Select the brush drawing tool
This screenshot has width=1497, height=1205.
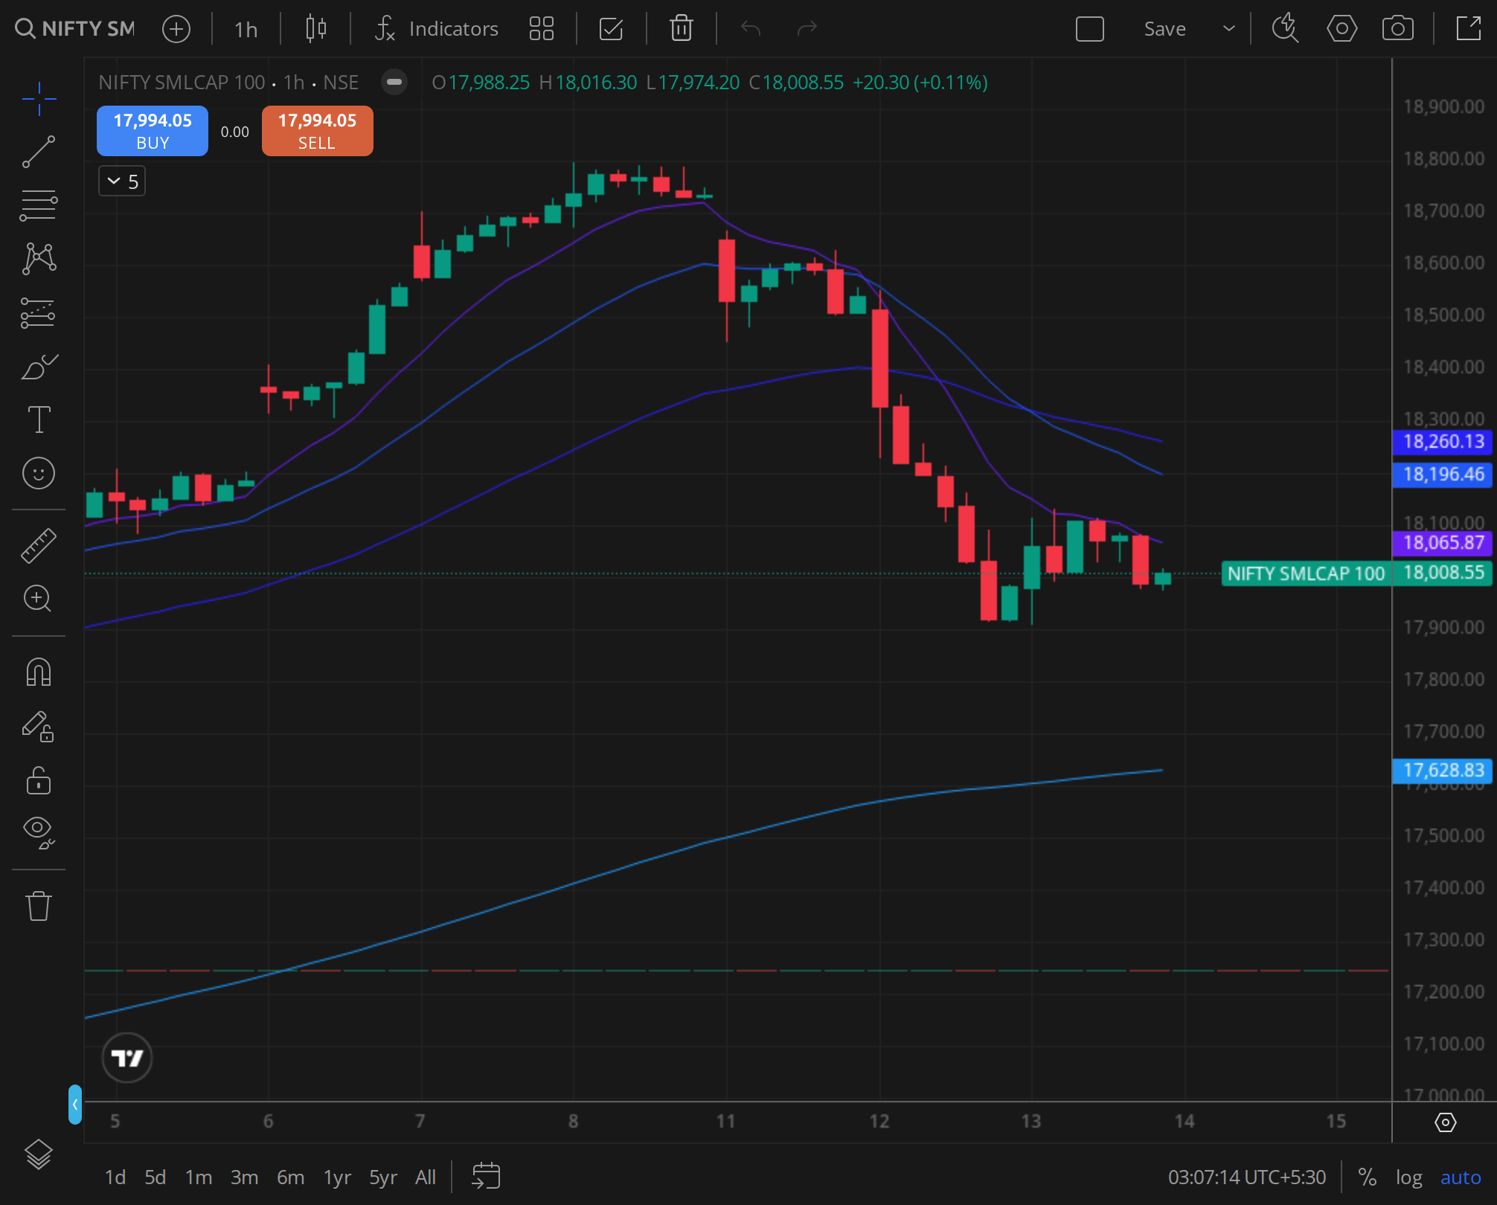39,366
